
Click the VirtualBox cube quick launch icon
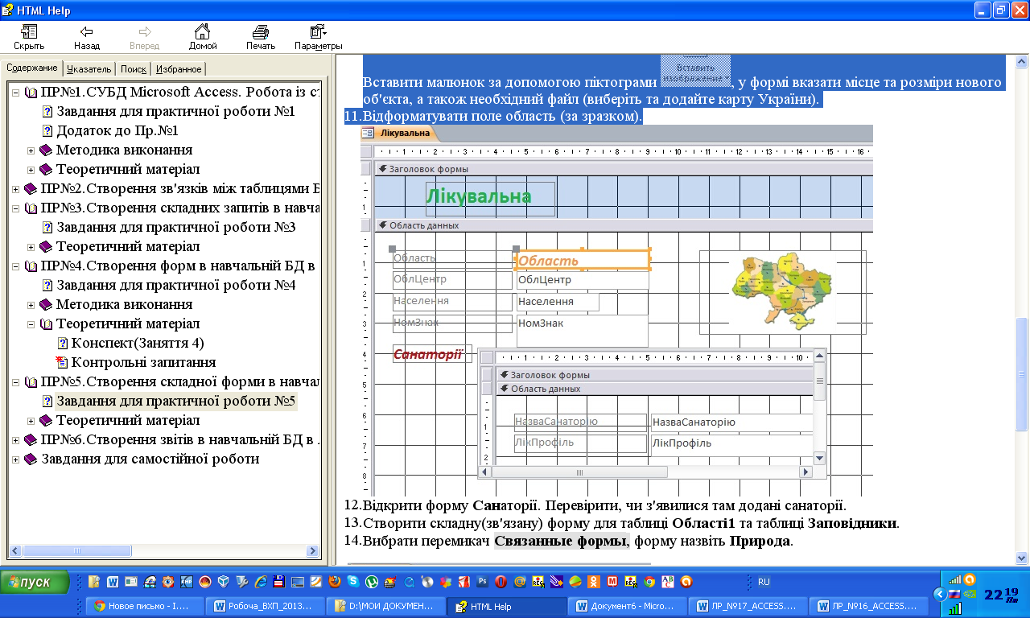(x=224, y=582)
